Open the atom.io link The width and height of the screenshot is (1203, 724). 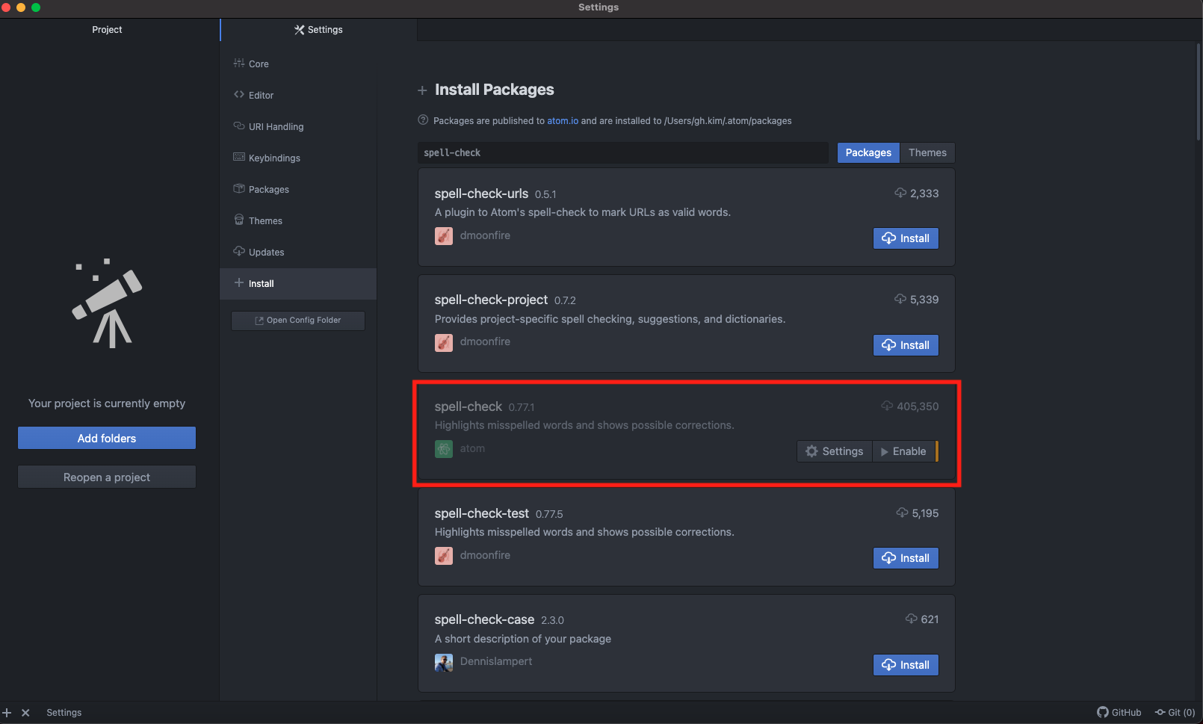[563, 120]
